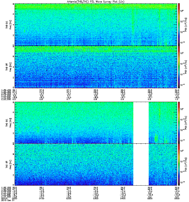Click the THC position value 33.6
This screenshot has height=202, width=189.
[x=177, y=188]
